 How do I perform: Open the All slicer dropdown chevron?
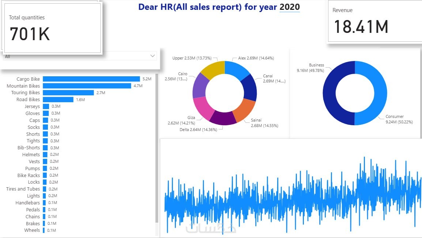(x=152, y=56)
